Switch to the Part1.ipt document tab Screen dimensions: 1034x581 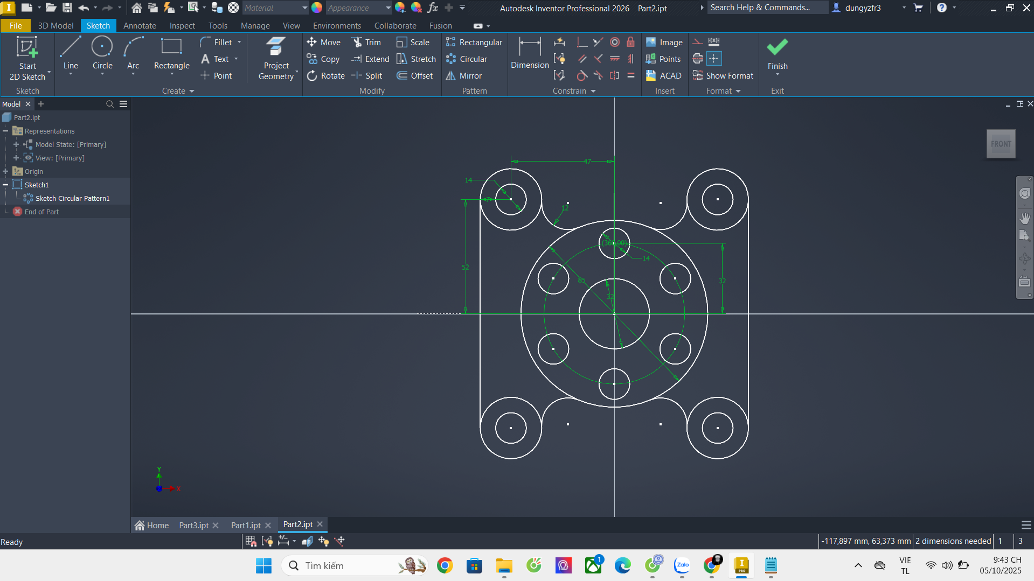(246, 525)
